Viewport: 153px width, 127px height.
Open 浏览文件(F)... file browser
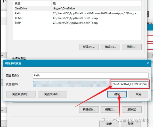click(52, 94)
